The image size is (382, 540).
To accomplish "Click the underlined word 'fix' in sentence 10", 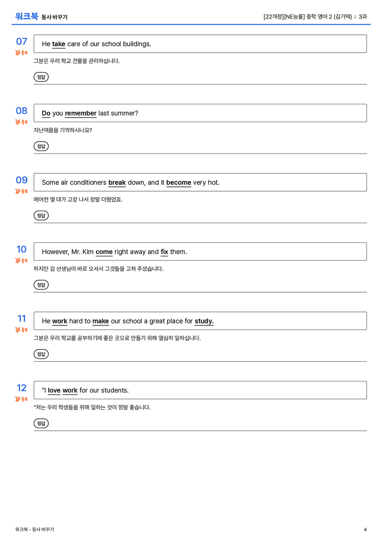I will point(165,252).
